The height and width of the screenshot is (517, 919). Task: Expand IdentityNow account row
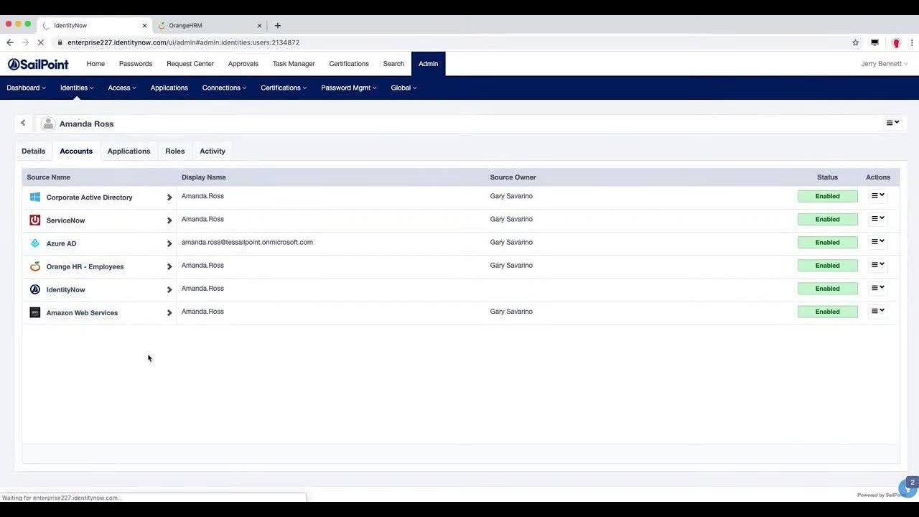tap(169, 289)
